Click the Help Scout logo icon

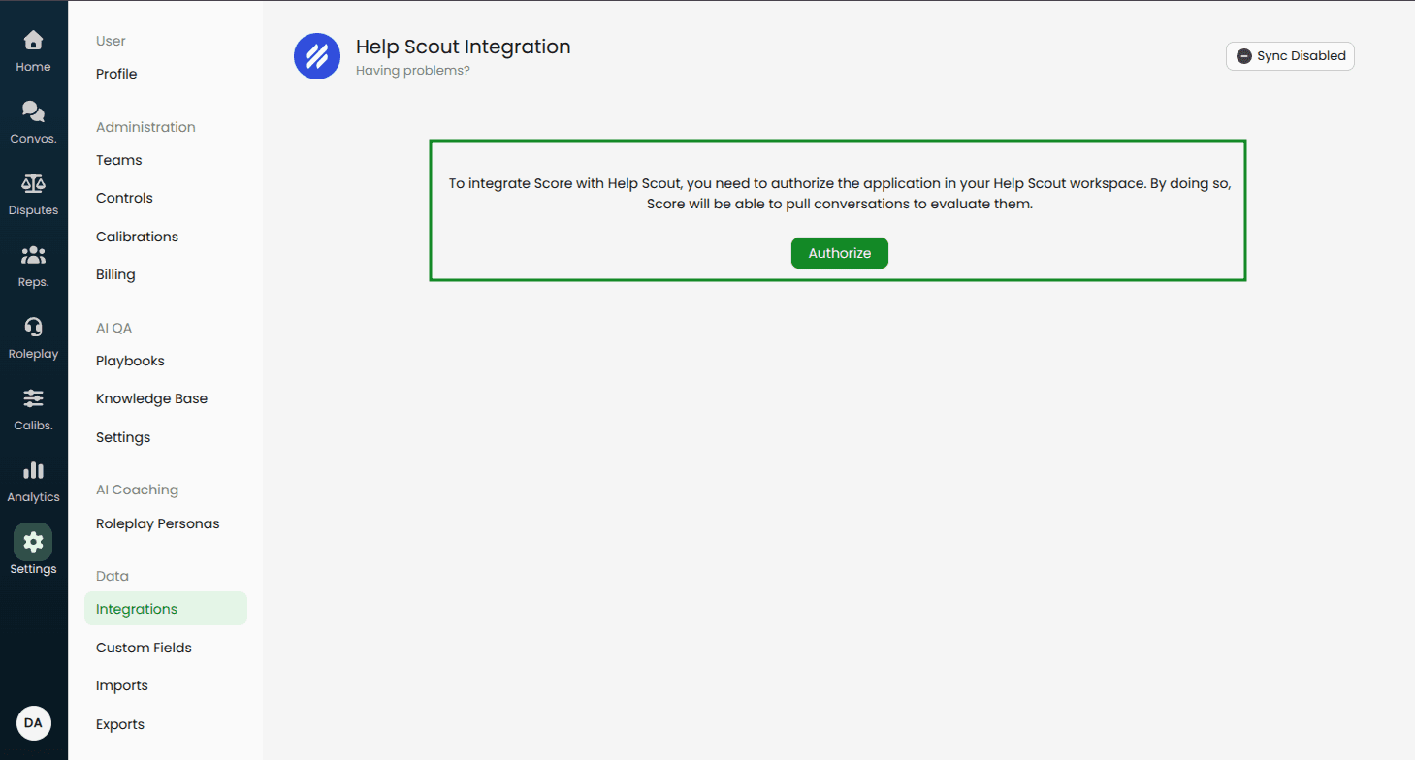(x=317, y=56)
